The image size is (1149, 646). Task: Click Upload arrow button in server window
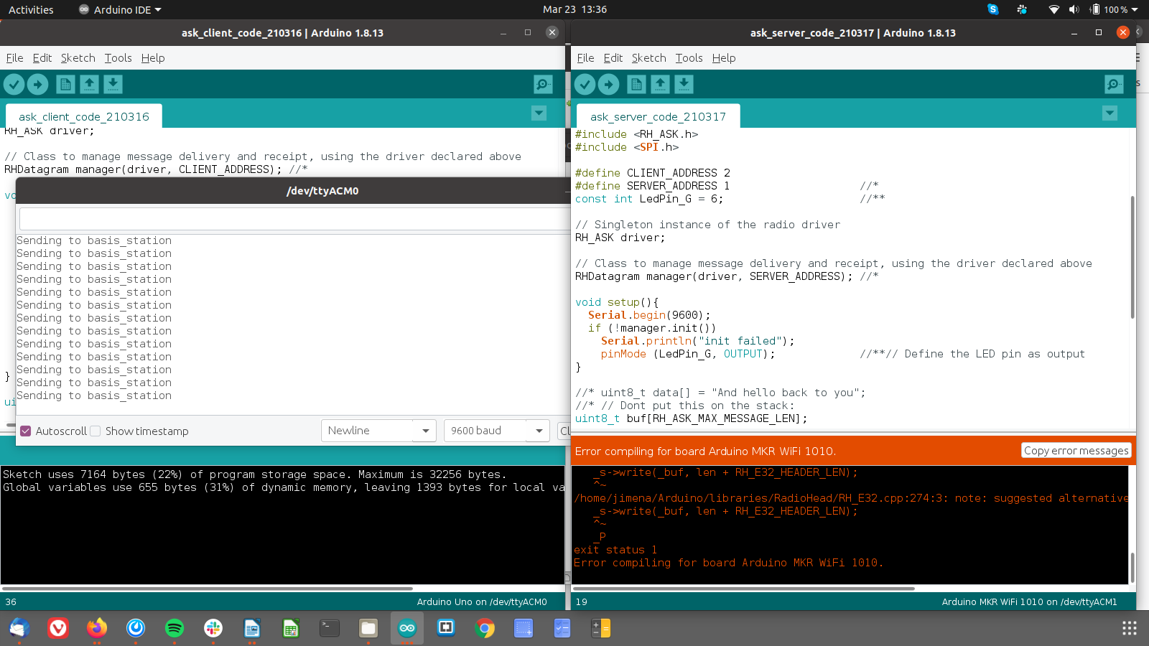[608, 85]
